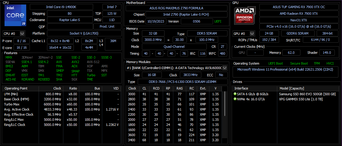
Task: Click the MMX feature label
Action: pos(9,57)
